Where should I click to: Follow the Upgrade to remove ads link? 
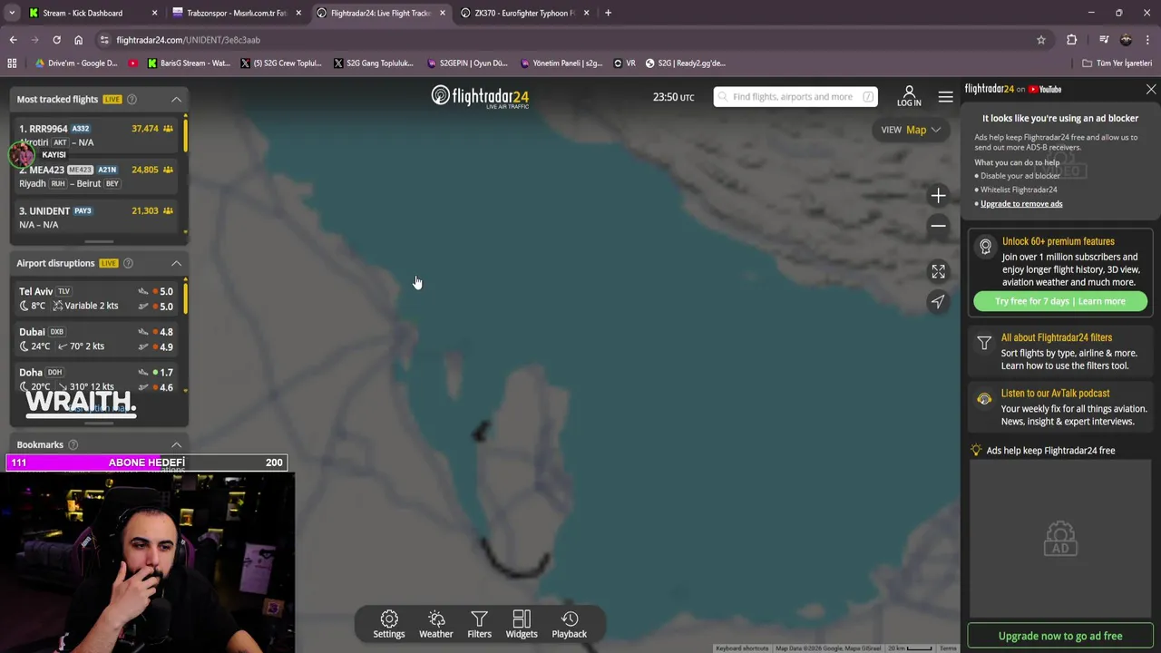(x=1021, y=204)
